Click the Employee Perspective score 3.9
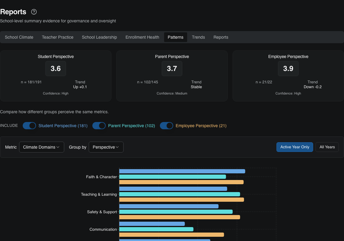This screenshot has width=344, height=241. point(288,69)
